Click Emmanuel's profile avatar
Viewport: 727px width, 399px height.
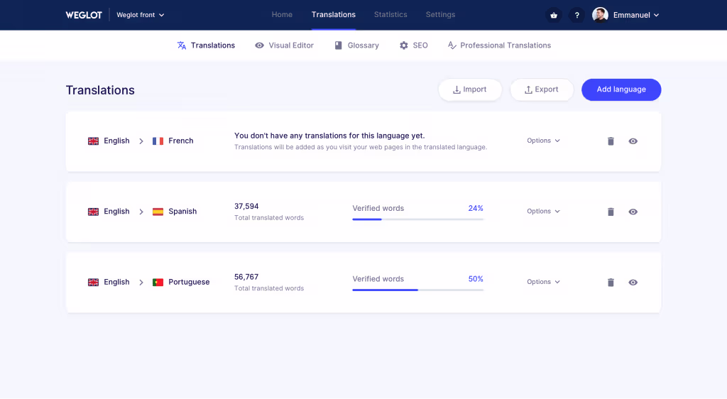click(600, 15)
